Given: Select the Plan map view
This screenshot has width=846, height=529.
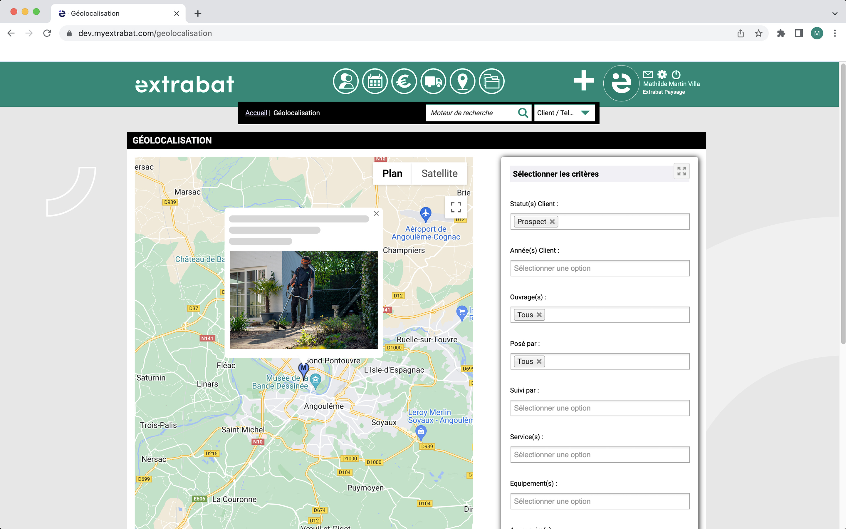Looking at the screenshot, I should (x=392, y=173).
